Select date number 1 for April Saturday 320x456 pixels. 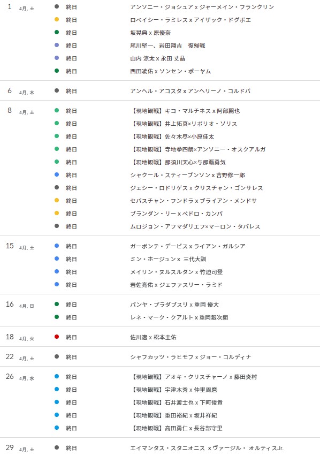pos(10,6)
